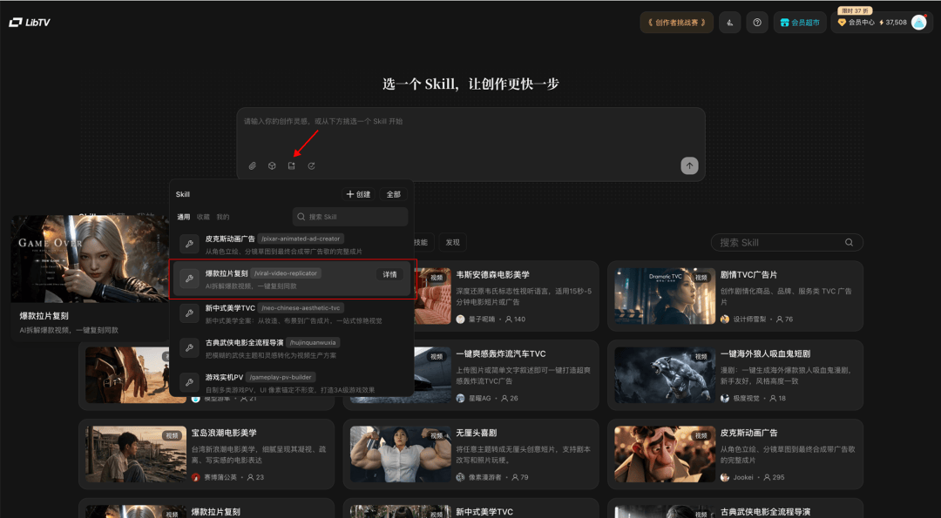The image size is (941, 518).
Task: Click magnifier icon in large Skill search
Action: tap(849, 242)
